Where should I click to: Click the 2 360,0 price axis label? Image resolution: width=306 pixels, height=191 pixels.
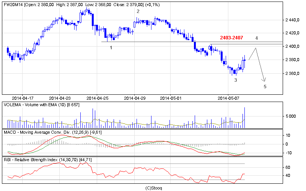tap(292, 73)
